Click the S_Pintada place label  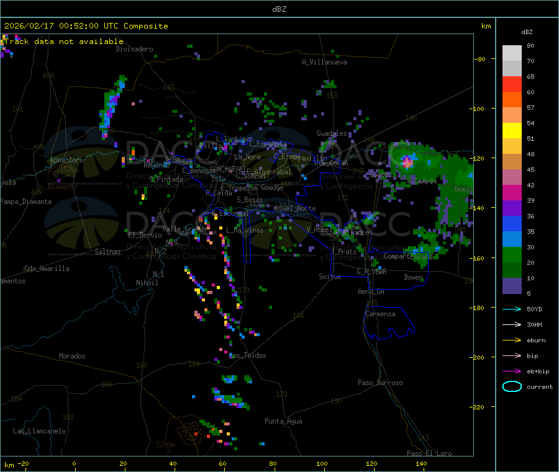pyautogui.click(x=166, y=179)
